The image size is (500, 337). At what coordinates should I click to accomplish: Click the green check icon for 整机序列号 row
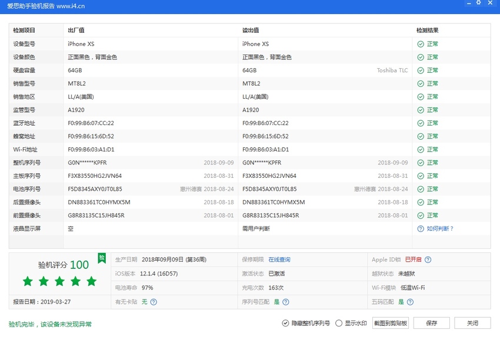point(421,163)
